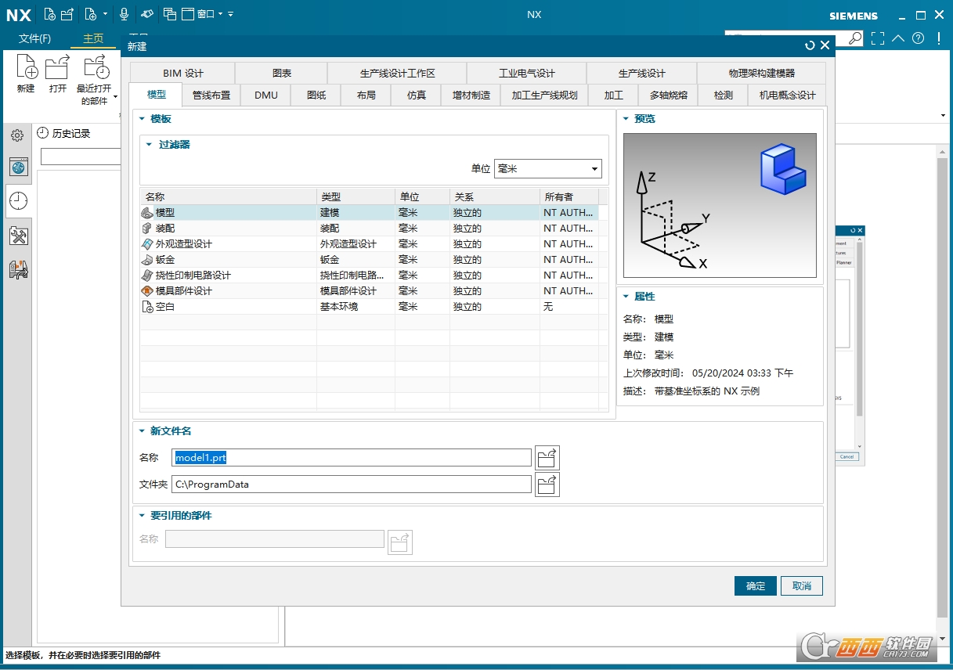Switch to the 管线布置 tab
The image size is (953, 670).
pyautogui.click(x=211, y=95)
